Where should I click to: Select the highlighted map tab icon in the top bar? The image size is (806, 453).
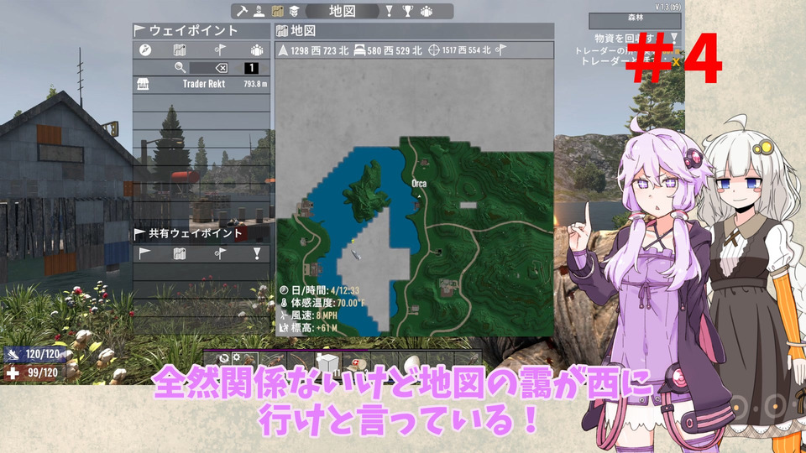(278, 11)
